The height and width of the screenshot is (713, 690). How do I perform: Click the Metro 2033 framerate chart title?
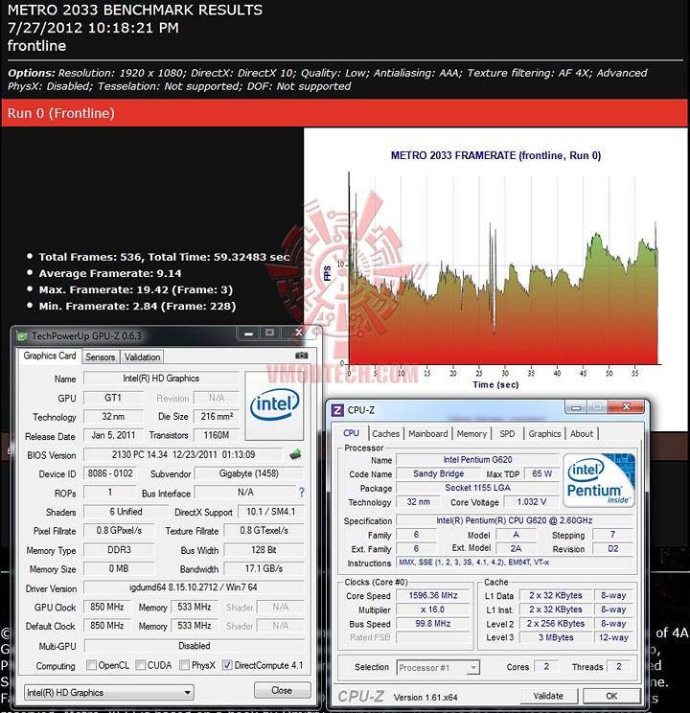tap(495, 155)
